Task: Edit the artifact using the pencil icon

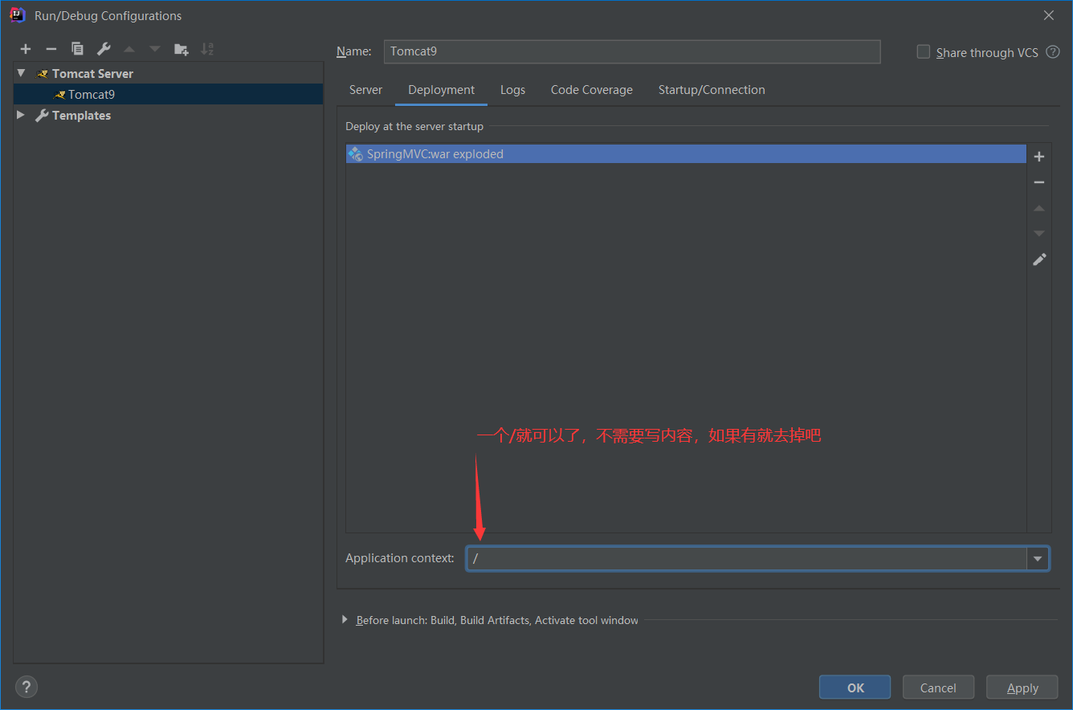Action: pos(1039,259)
